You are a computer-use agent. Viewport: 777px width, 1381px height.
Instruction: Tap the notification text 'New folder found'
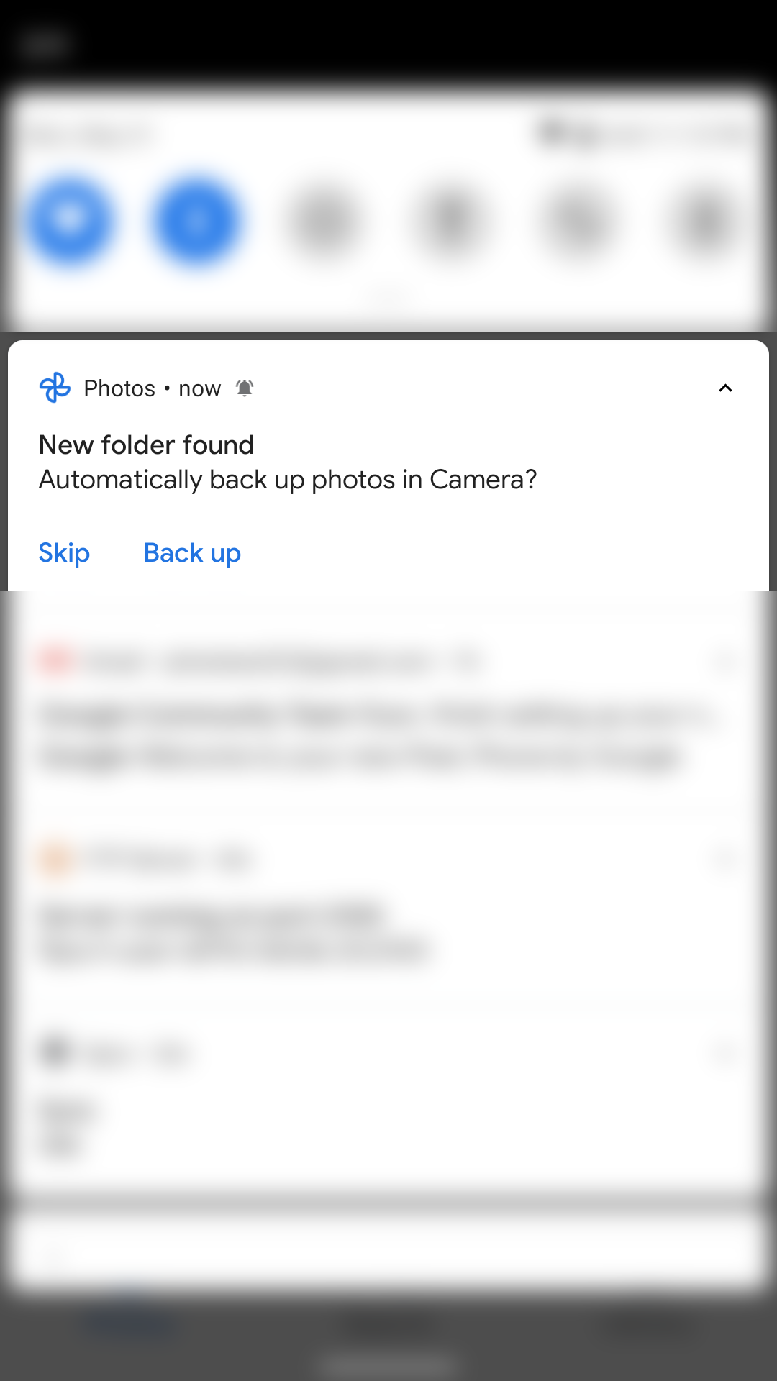(146, 445)
